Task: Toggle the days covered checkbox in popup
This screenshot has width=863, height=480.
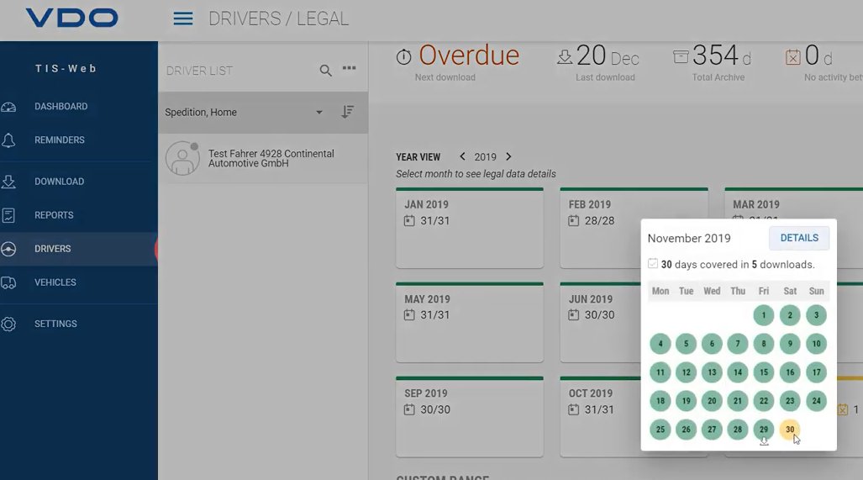Action: point(653,264)
